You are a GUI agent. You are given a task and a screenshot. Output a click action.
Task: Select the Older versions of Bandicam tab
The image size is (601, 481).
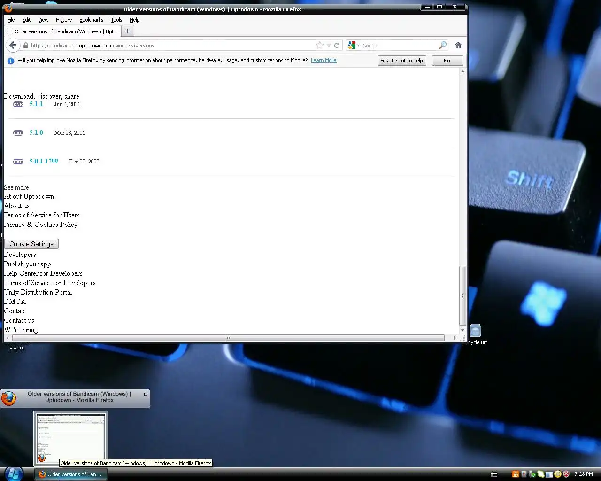click(62, 31)
